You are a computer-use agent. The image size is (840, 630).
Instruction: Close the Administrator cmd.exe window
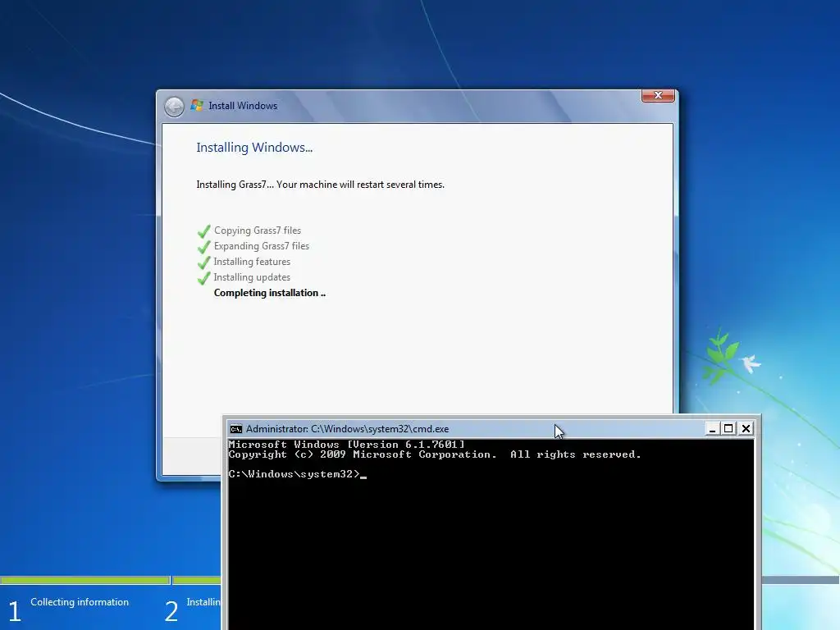746,428
